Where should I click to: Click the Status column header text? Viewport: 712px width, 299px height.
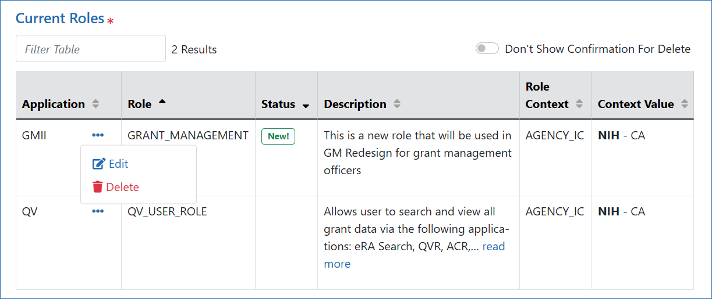(278, 104)
